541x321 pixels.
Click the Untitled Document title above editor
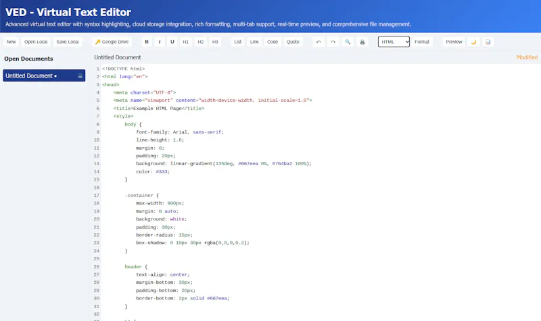118,57
